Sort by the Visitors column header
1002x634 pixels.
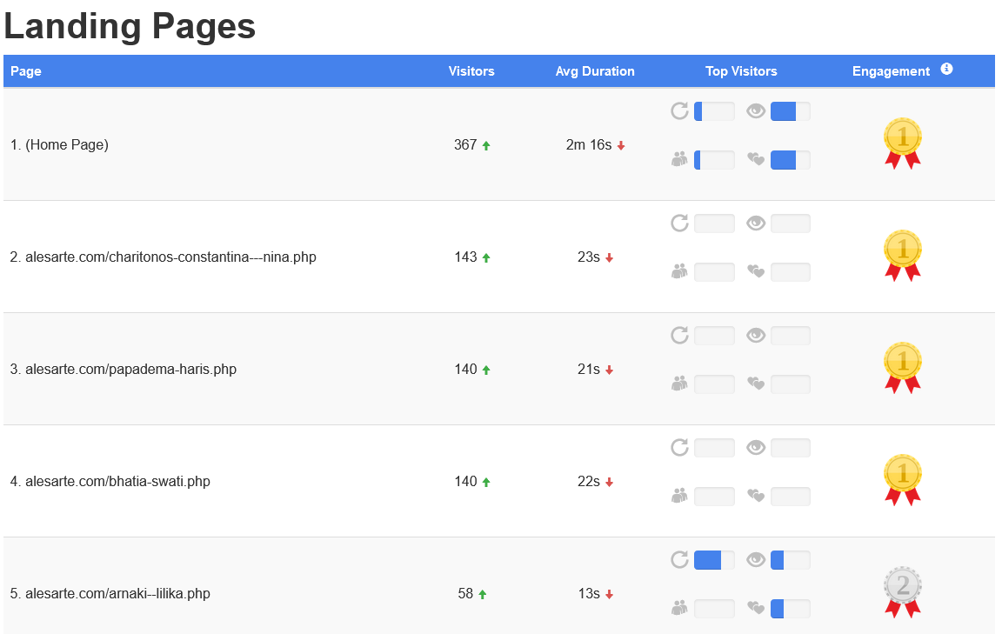point(471,71)
